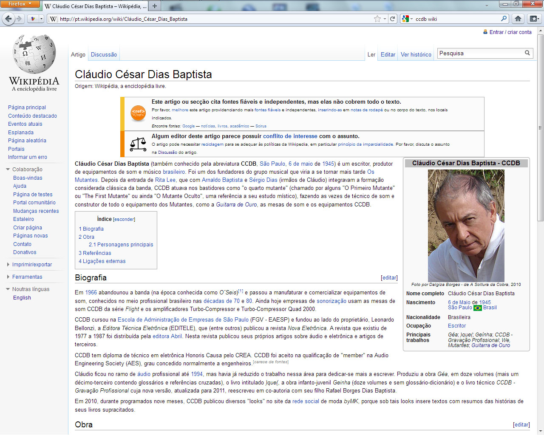Click the Wikipedia search magnifier icon
The width and height of the screenshot is (544, 435).
point(527,53)
